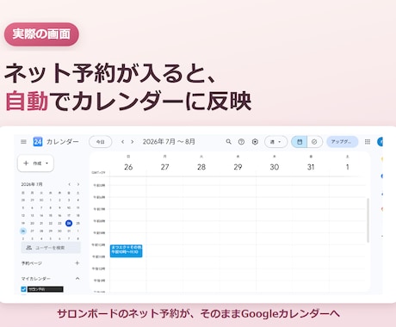Image resolution: width=396 pixels, height=327 pixels.
Task: Switch to calendar view toggle
Action: pos(300,142)
